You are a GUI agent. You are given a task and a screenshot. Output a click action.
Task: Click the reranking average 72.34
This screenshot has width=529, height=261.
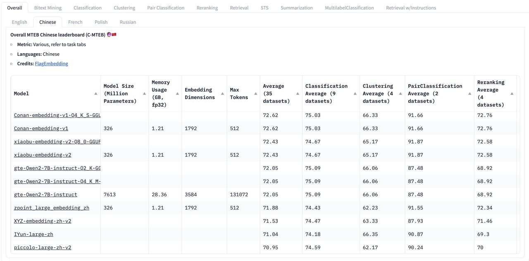[x=485, y=207]
